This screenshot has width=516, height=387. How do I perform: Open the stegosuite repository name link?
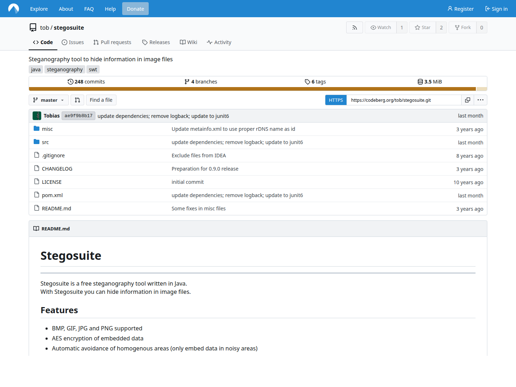pos(69,28)
